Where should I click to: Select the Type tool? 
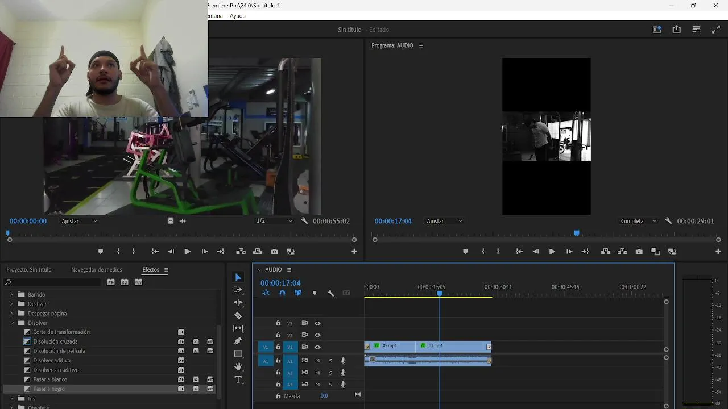pyautogui.click(x=238, y=379)
